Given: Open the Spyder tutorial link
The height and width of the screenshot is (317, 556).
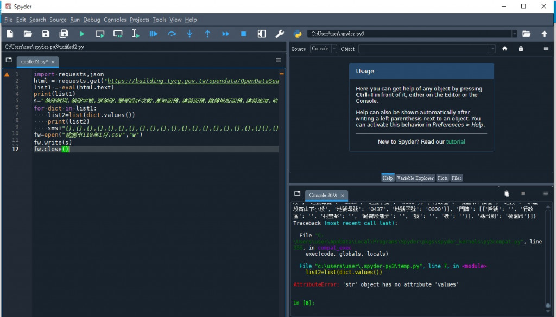Looking at the screenshot, I should (456, 141).
